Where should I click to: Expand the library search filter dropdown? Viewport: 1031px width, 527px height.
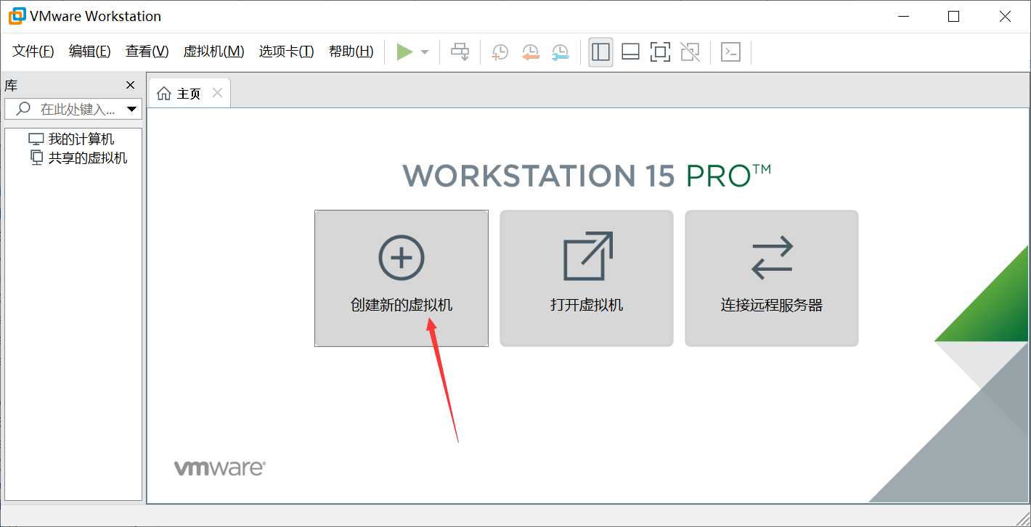132,110
